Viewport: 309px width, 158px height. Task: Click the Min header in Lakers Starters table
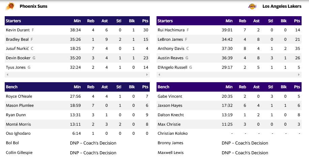[x=229, y=21]
